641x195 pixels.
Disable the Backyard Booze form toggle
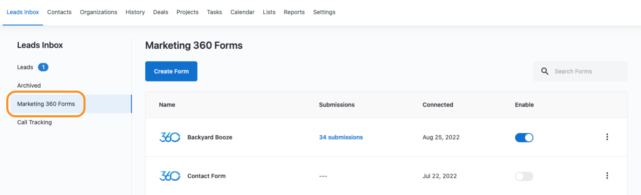pos(524,137)
